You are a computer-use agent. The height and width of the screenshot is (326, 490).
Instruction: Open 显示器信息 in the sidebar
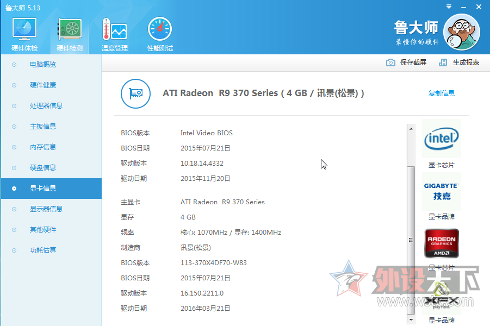coord(51,209)
